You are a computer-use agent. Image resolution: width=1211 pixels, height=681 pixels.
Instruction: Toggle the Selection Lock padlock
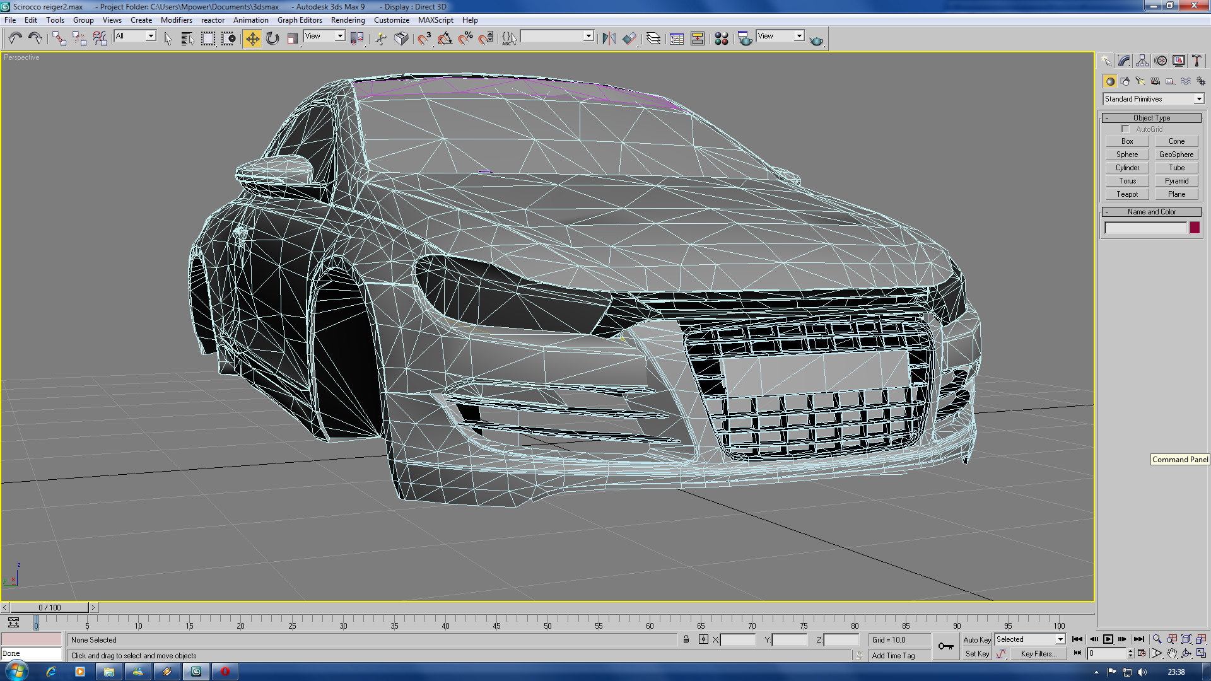pos(686,639)
